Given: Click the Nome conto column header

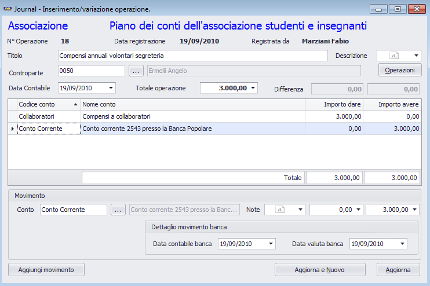Looking at the screenshot, I should [193, 104].
